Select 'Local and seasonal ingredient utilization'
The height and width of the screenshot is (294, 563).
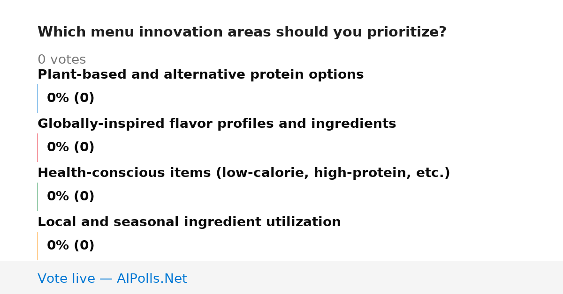[x=189, y=222]
